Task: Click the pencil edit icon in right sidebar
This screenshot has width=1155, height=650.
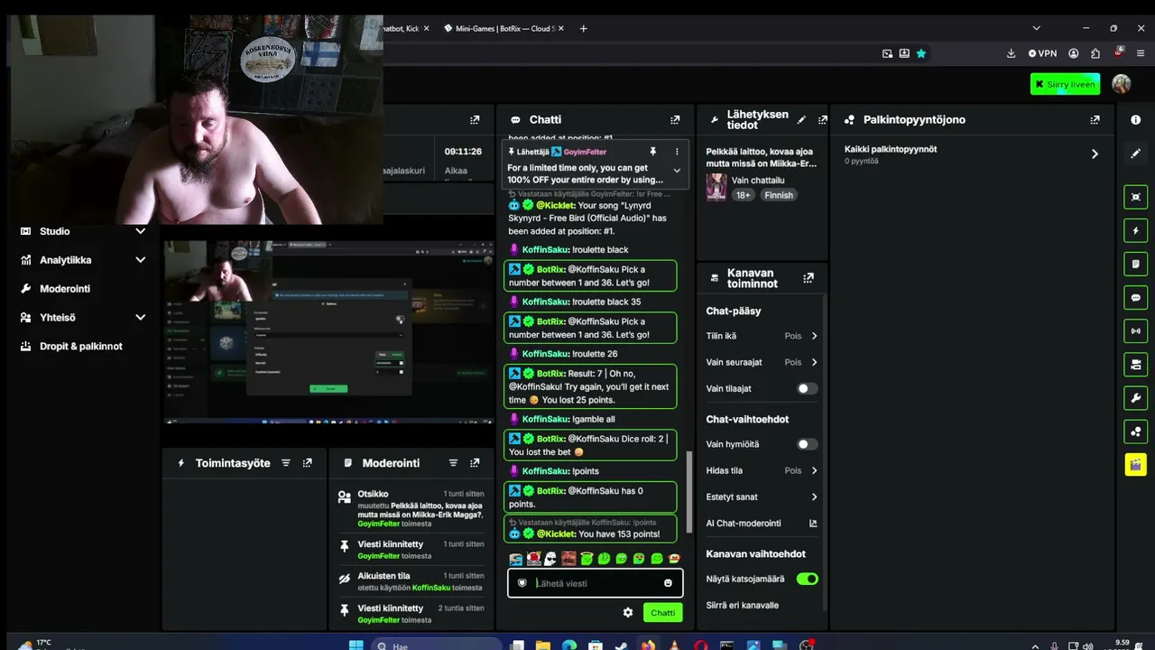Action: [x=1135, y=153]
